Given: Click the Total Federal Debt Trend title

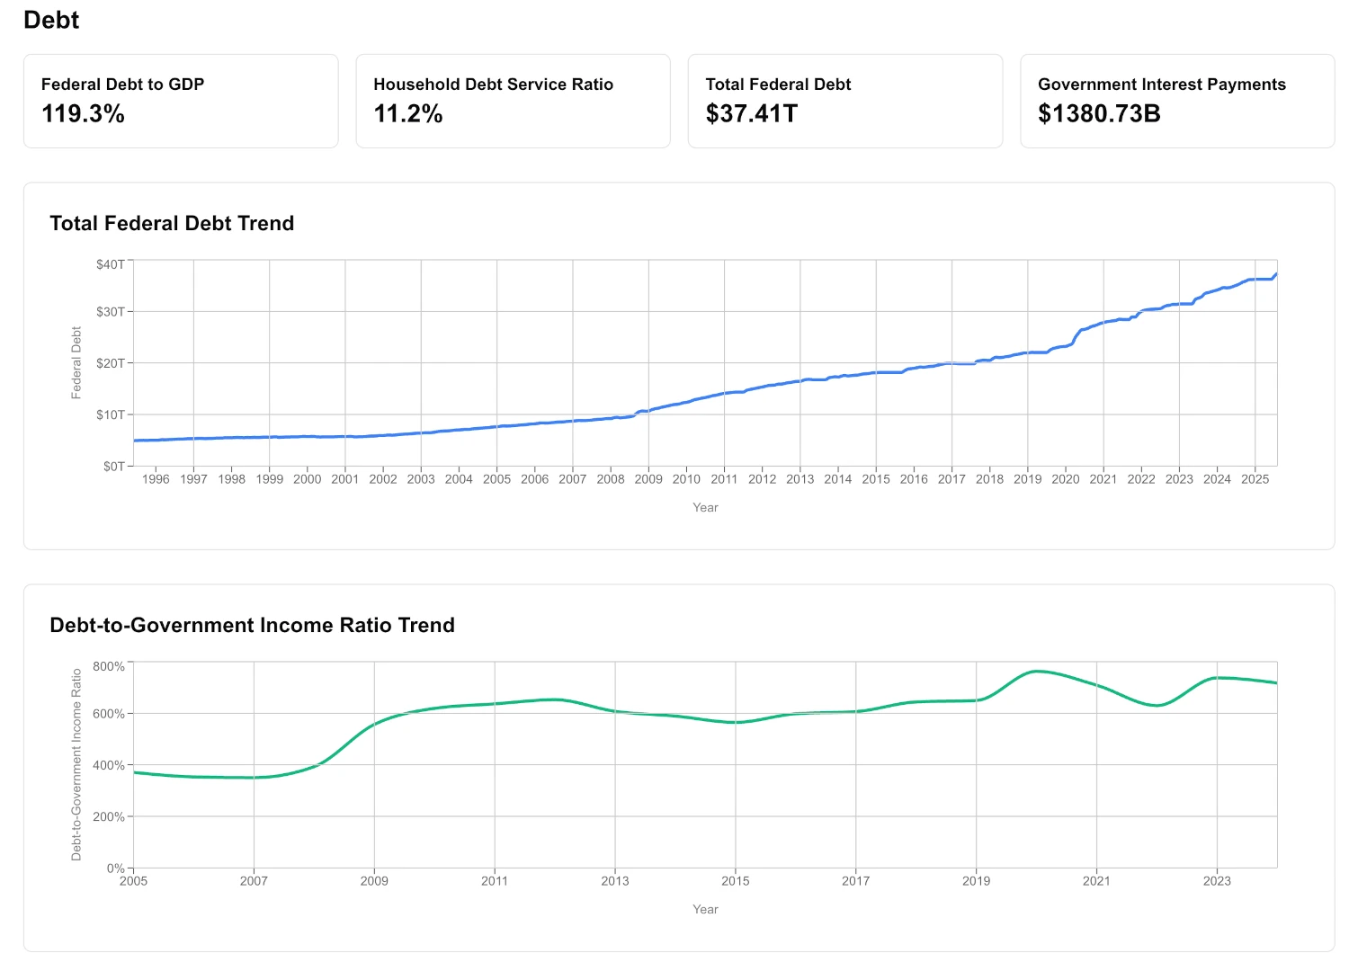Looking at the screenshot, I should click(x=172, y=223).
